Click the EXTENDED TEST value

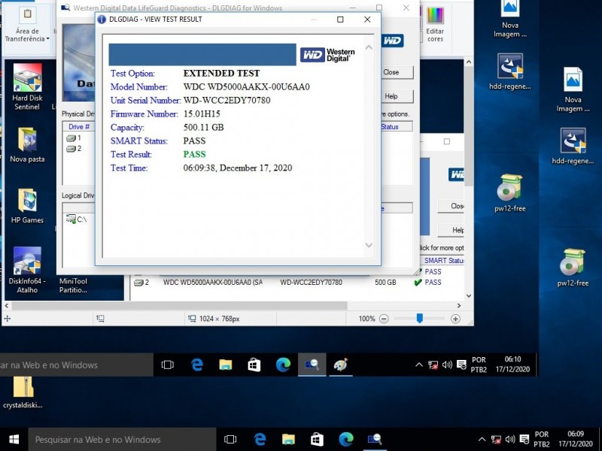(x=221, y=73)
